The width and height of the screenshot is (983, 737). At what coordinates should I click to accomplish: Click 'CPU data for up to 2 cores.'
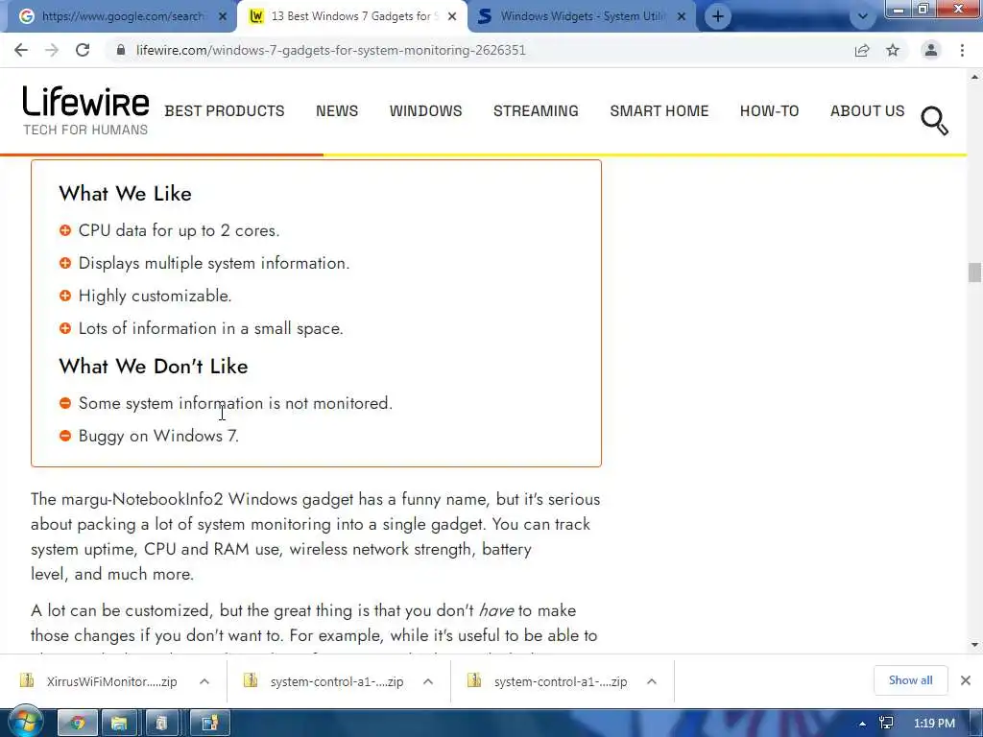[x=180, y=230]
